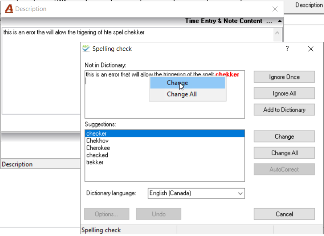The height and width of the screenshot is (236, 324).
Task: Select the suggestion "Chekhov"
Action: coord(165,141)
